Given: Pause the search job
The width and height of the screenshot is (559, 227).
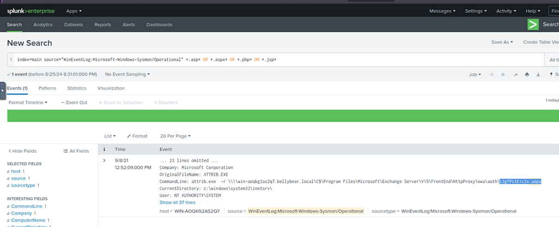Looking at the screenshot, I should point(492,74).
